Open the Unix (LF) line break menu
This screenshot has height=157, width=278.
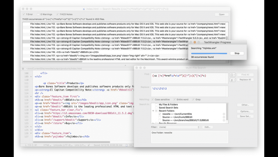[80, 145]
